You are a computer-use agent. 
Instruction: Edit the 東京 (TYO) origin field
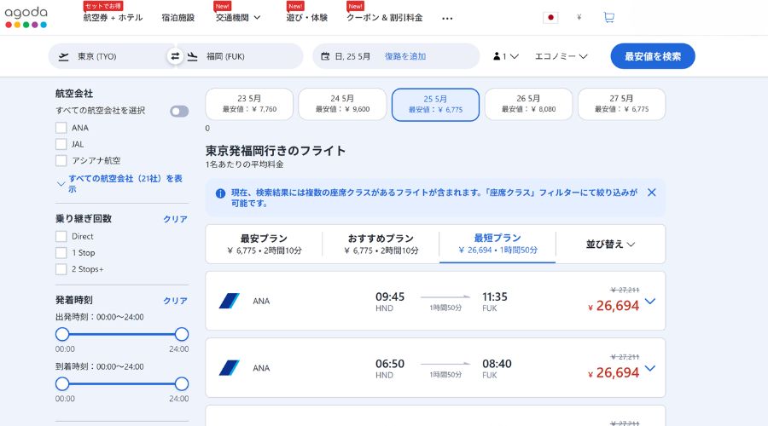(x=111, y=56)
